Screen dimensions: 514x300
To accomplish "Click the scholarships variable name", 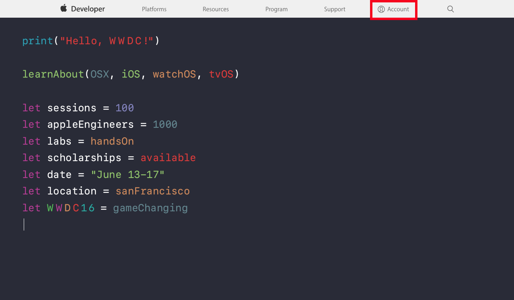I will [84, 158].
